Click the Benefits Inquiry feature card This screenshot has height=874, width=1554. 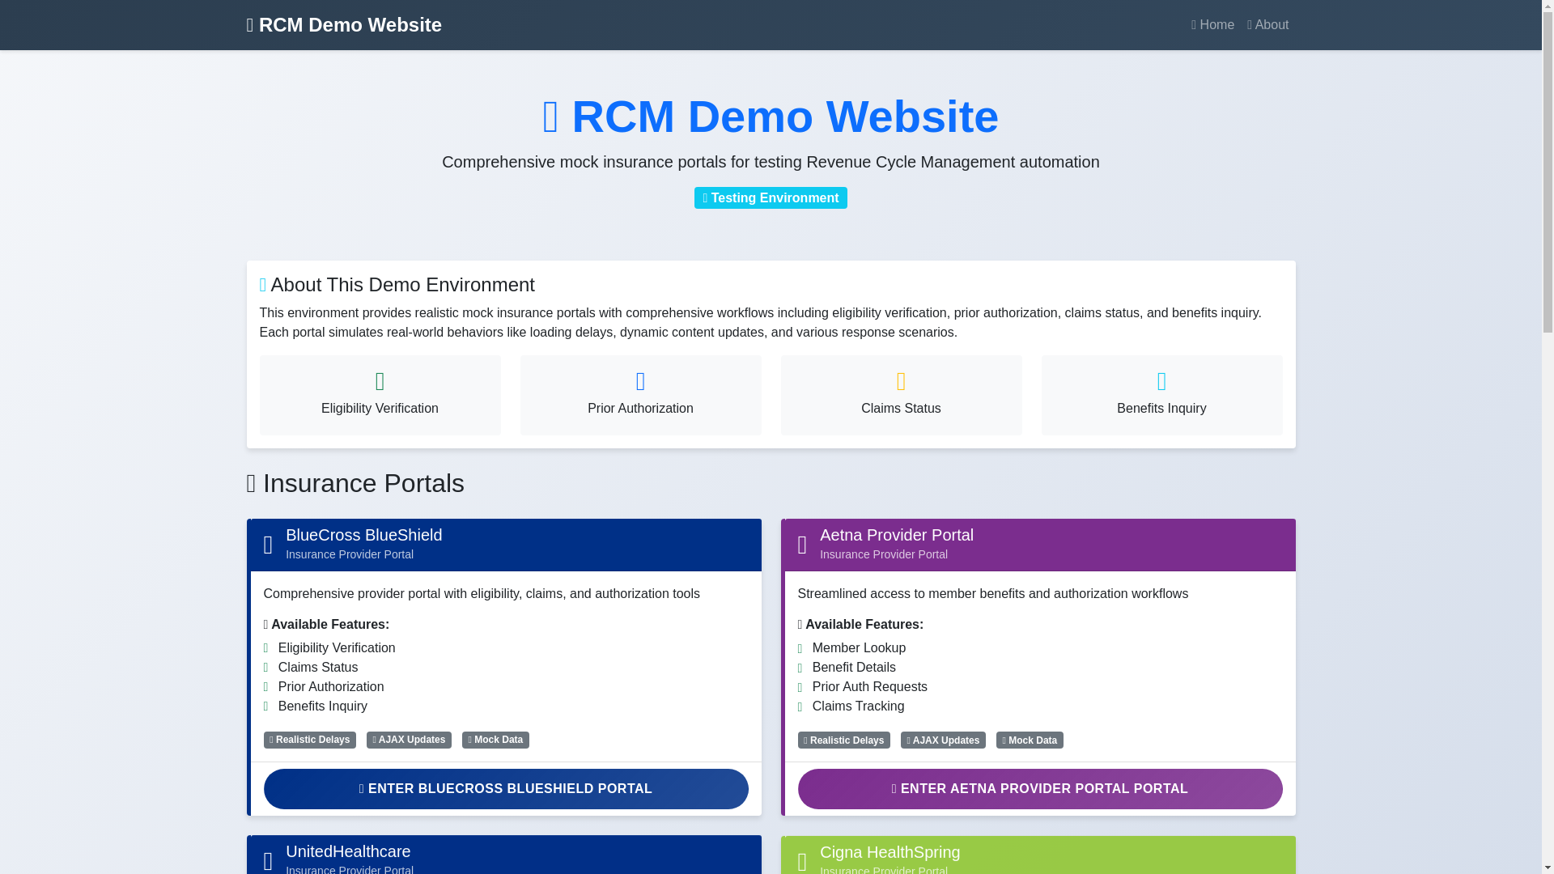point(1161,395)
